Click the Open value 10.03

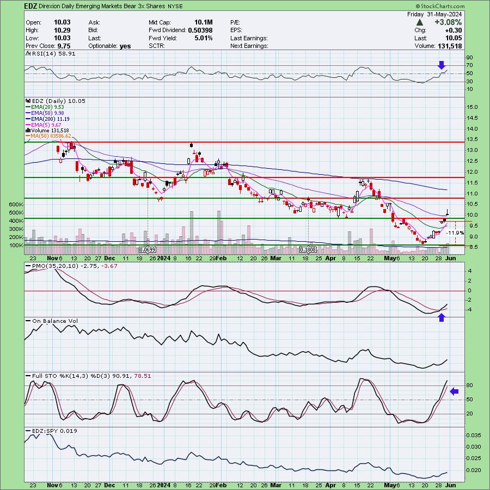pos(62,22)
